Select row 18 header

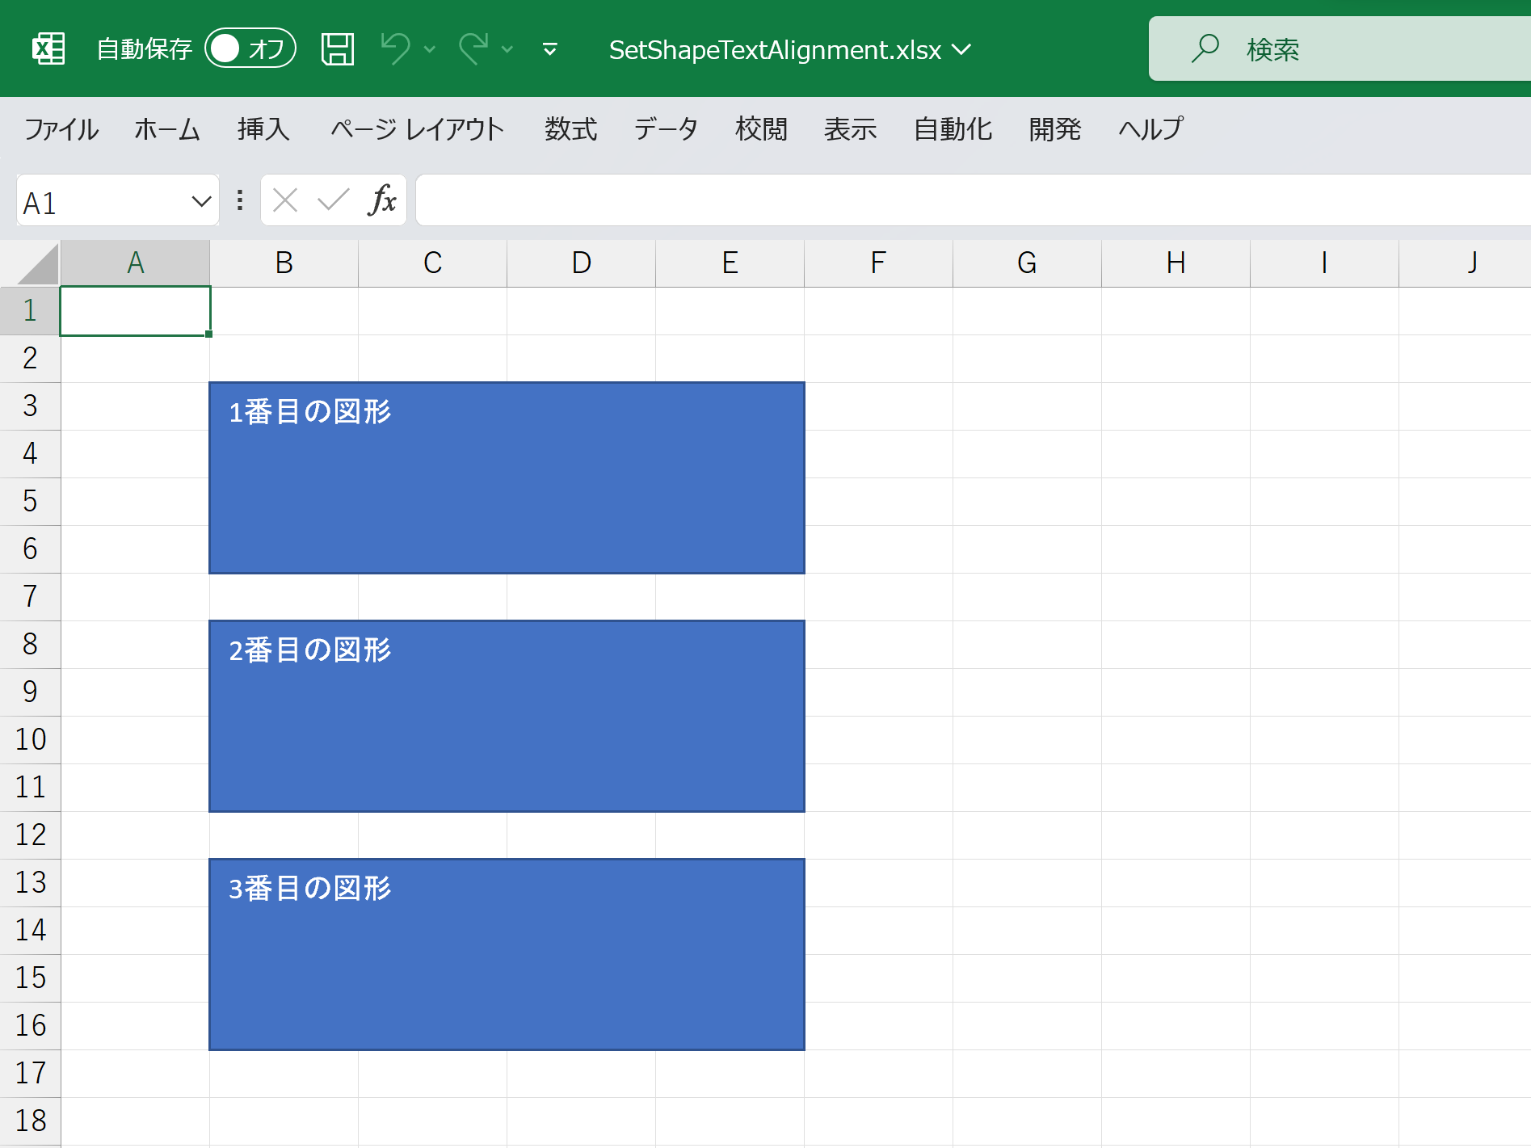tap(30, 1121)
